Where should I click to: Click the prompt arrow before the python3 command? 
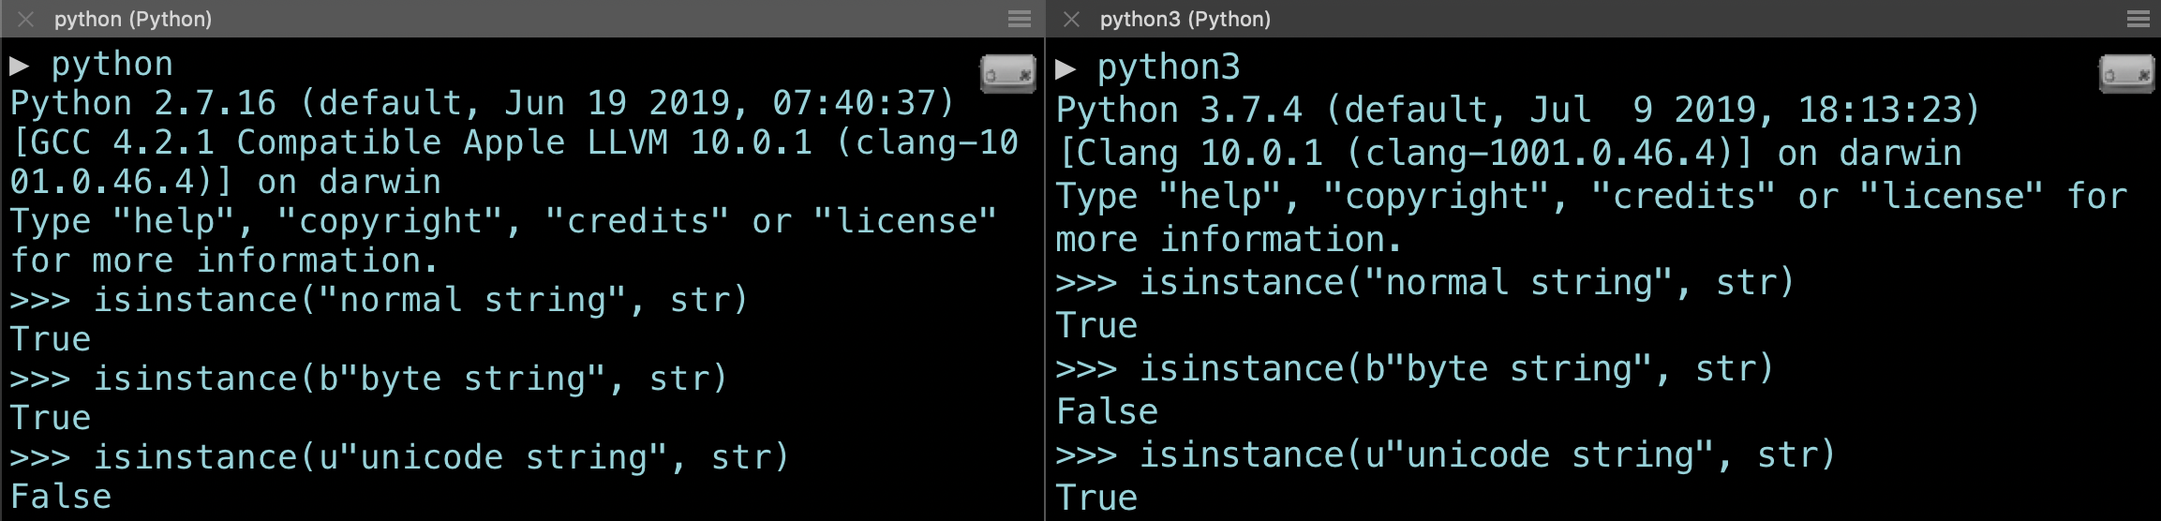pos(1066,68)
